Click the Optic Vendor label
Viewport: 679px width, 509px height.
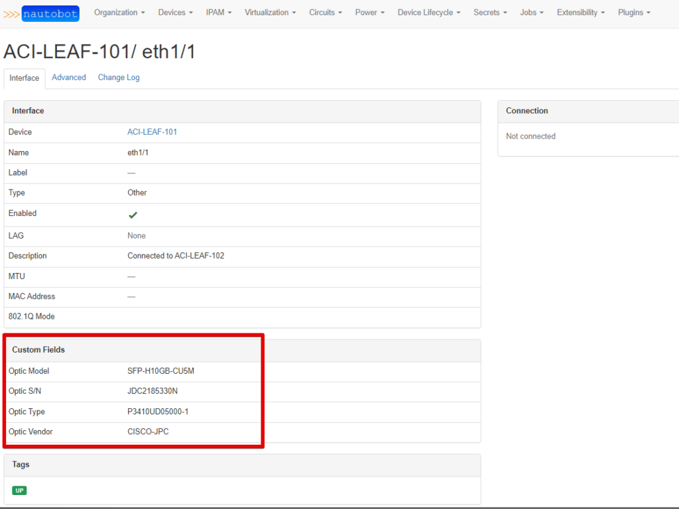pos(31,431)
